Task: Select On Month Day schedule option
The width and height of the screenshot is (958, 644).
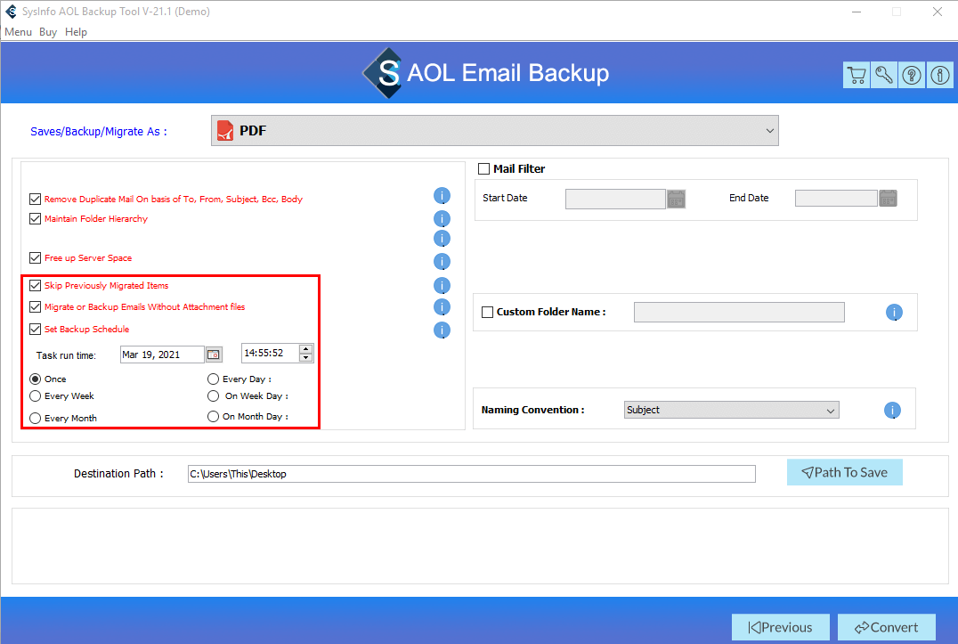Action: click(x=213, y=416)
